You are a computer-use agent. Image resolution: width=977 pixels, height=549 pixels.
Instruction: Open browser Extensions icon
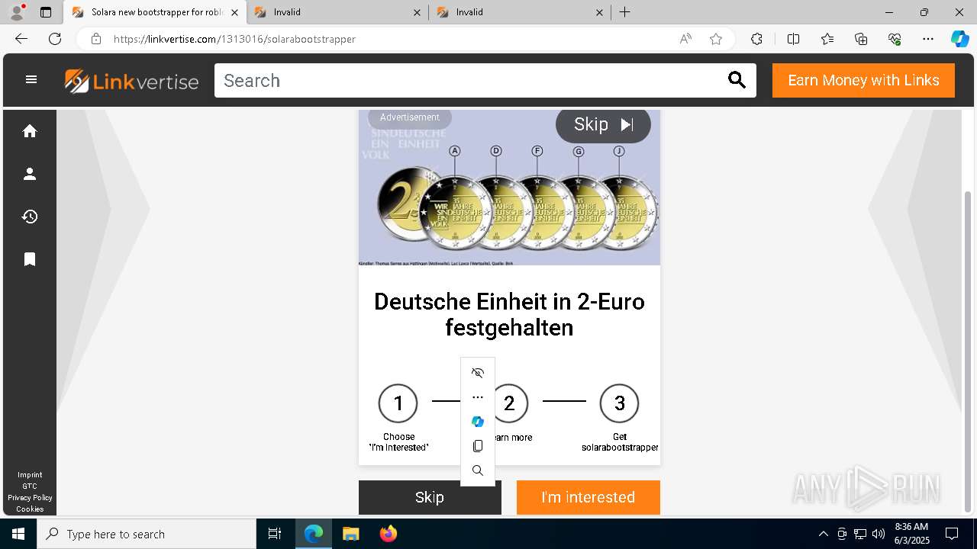pyautogui.click(x=756, y=39)
